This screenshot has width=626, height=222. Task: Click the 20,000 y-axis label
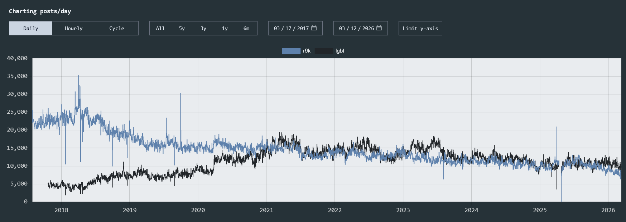coord(17,130)
